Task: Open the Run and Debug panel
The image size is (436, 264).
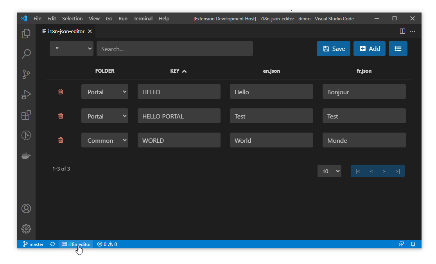Action: [26, 95]
